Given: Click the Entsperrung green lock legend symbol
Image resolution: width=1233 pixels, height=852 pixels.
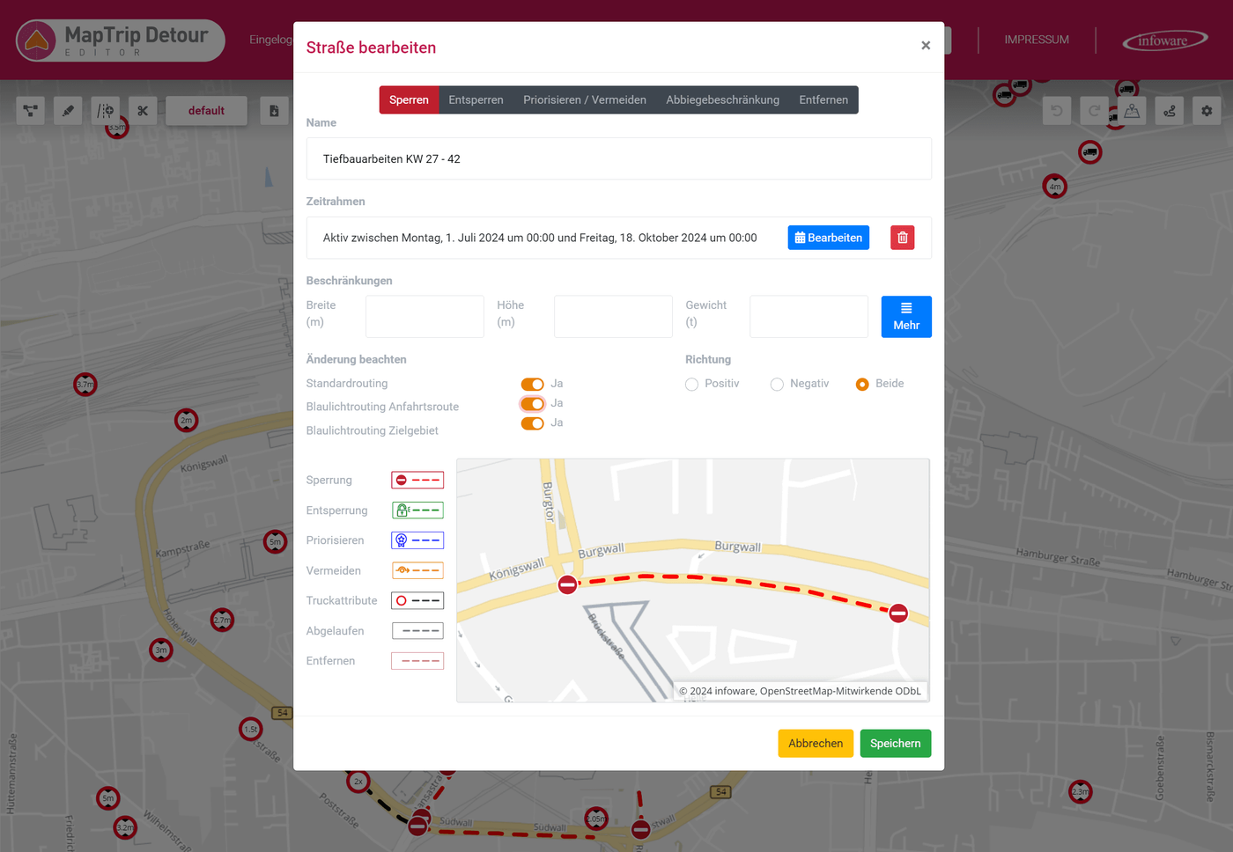Looking at the screenshot, I should coord(417,510).
